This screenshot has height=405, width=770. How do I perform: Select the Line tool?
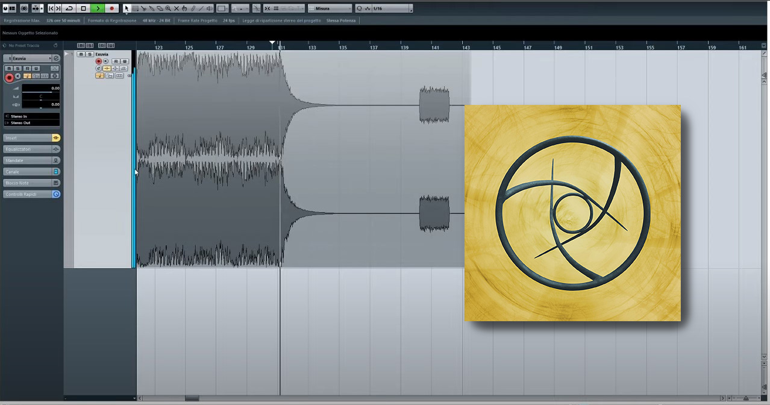coord(201,8)
